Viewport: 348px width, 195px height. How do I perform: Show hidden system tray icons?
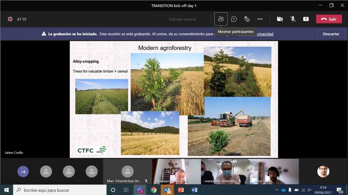point(277,190)
